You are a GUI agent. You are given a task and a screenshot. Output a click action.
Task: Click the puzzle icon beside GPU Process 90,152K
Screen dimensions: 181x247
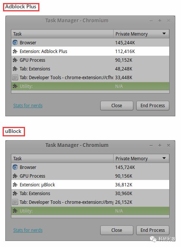(x=15, y=60)
